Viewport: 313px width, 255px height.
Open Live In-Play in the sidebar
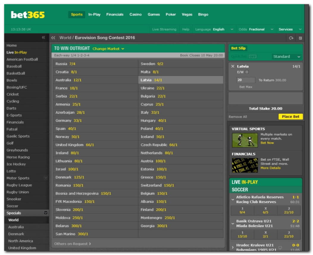click(17, 52)
